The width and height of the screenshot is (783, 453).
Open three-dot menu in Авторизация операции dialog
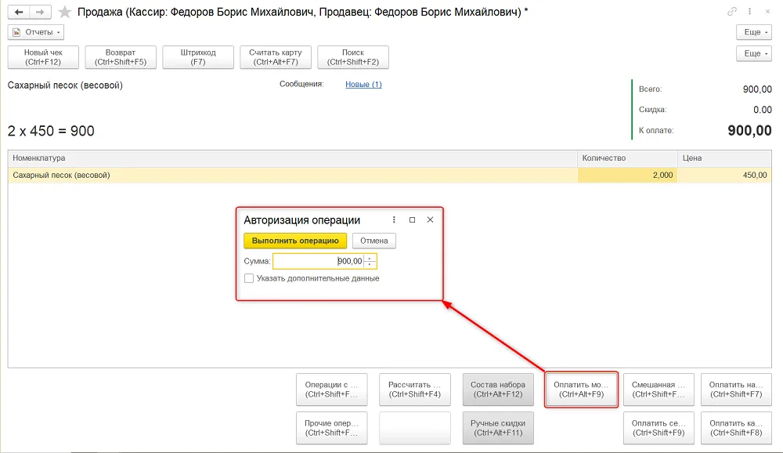pos(394,220)
